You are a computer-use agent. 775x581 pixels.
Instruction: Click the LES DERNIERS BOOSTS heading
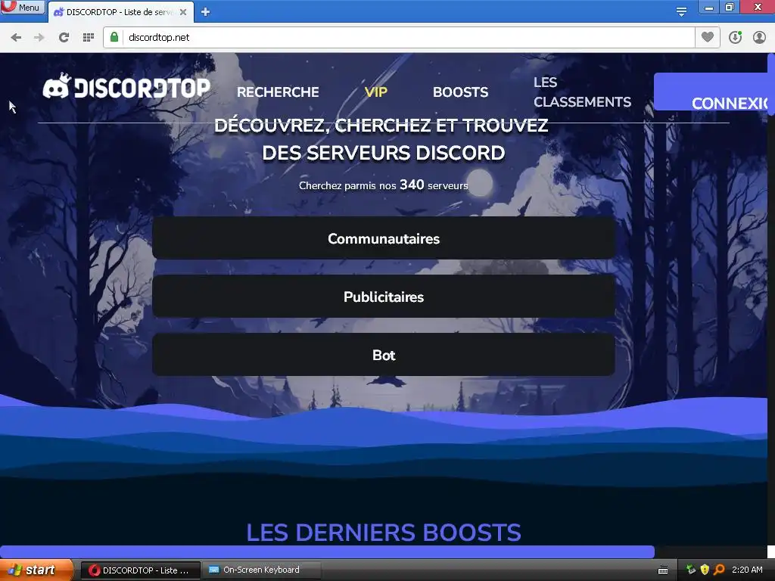(384, 533)
